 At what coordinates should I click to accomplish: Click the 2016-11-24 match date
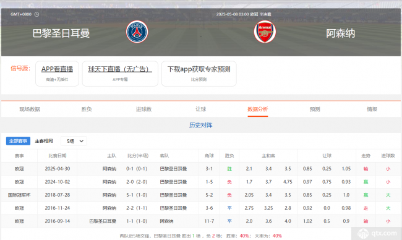click(58, 208)
